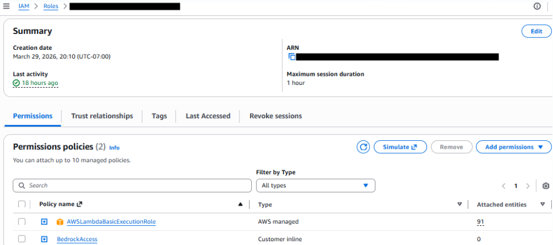Switch to the Permissions tab
This screenshot has width=553, height=245.
(33, 116)
